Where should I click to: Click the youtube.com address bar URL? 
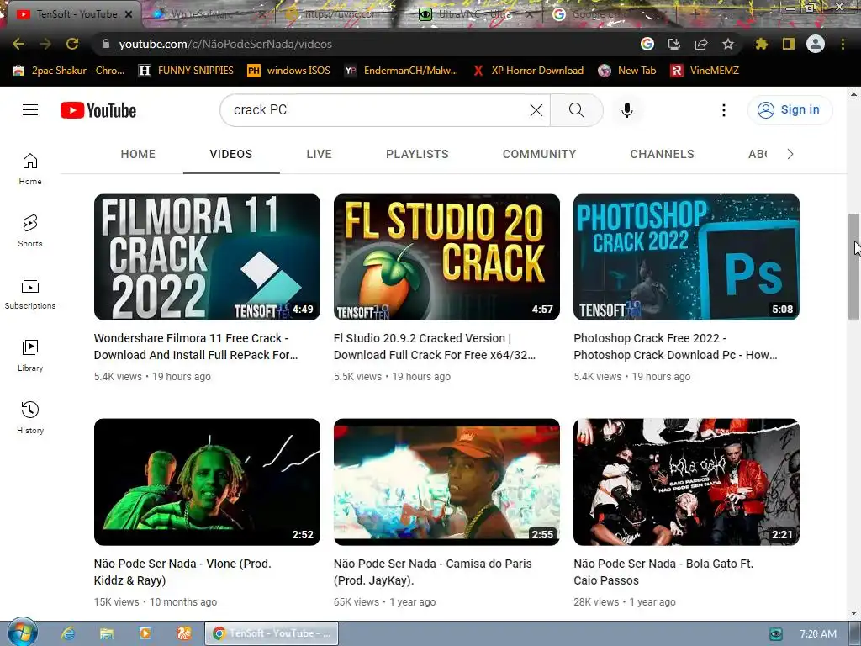(x=225, y=44)
